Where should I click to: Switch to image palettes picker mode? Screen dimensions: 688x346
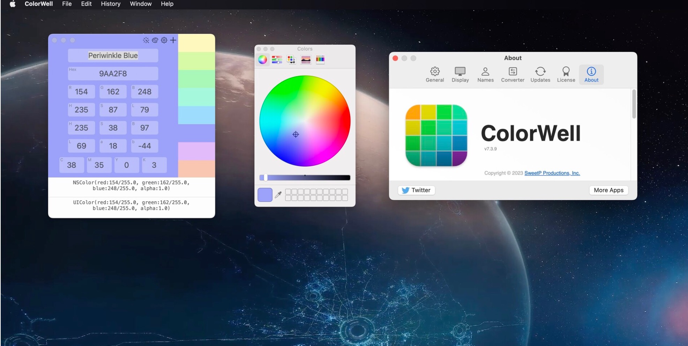(306, 60)
